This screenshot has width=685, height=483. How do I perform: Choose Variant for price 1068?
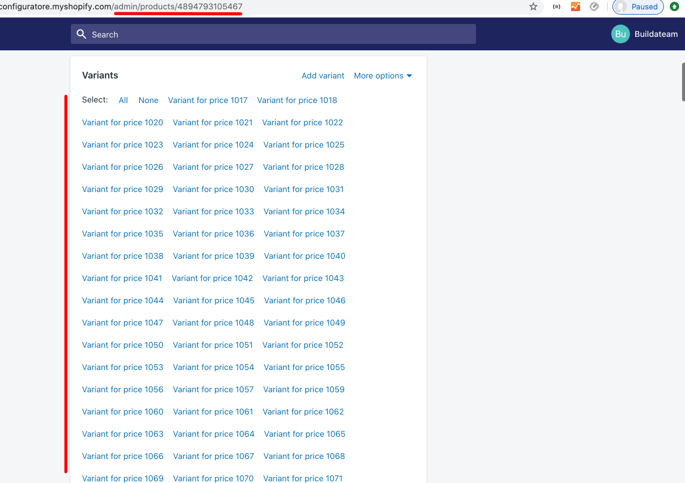point(304,456)
